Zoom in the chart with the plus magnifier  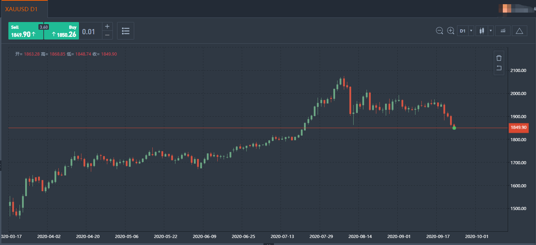451,31
